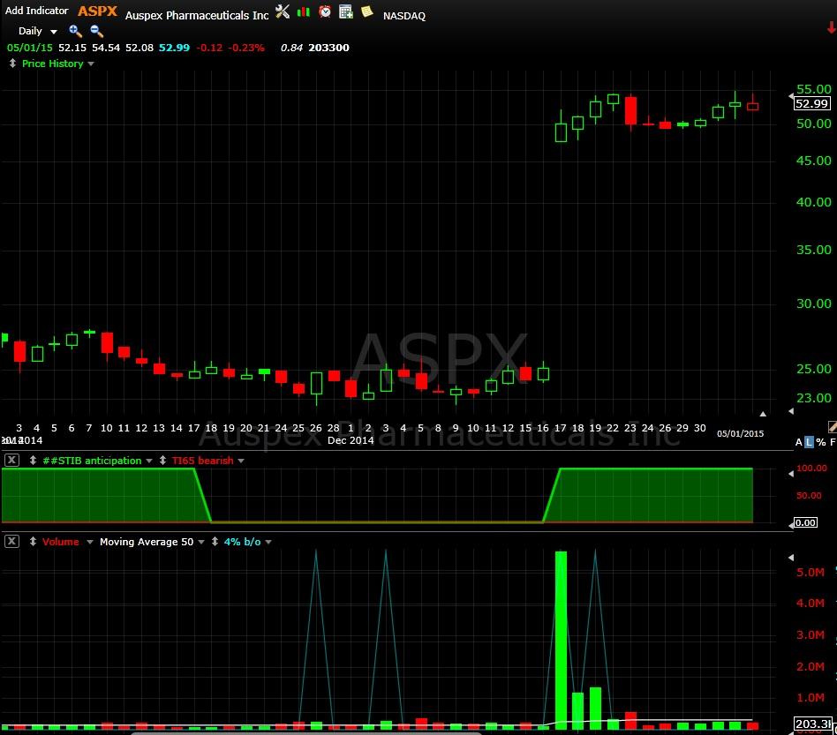
Task: Expand the Price History dropdown arrow
Action: [91, 64]
